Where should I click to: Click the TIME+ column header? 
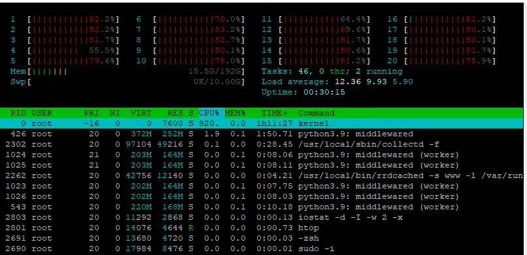(x=275, y=113)
